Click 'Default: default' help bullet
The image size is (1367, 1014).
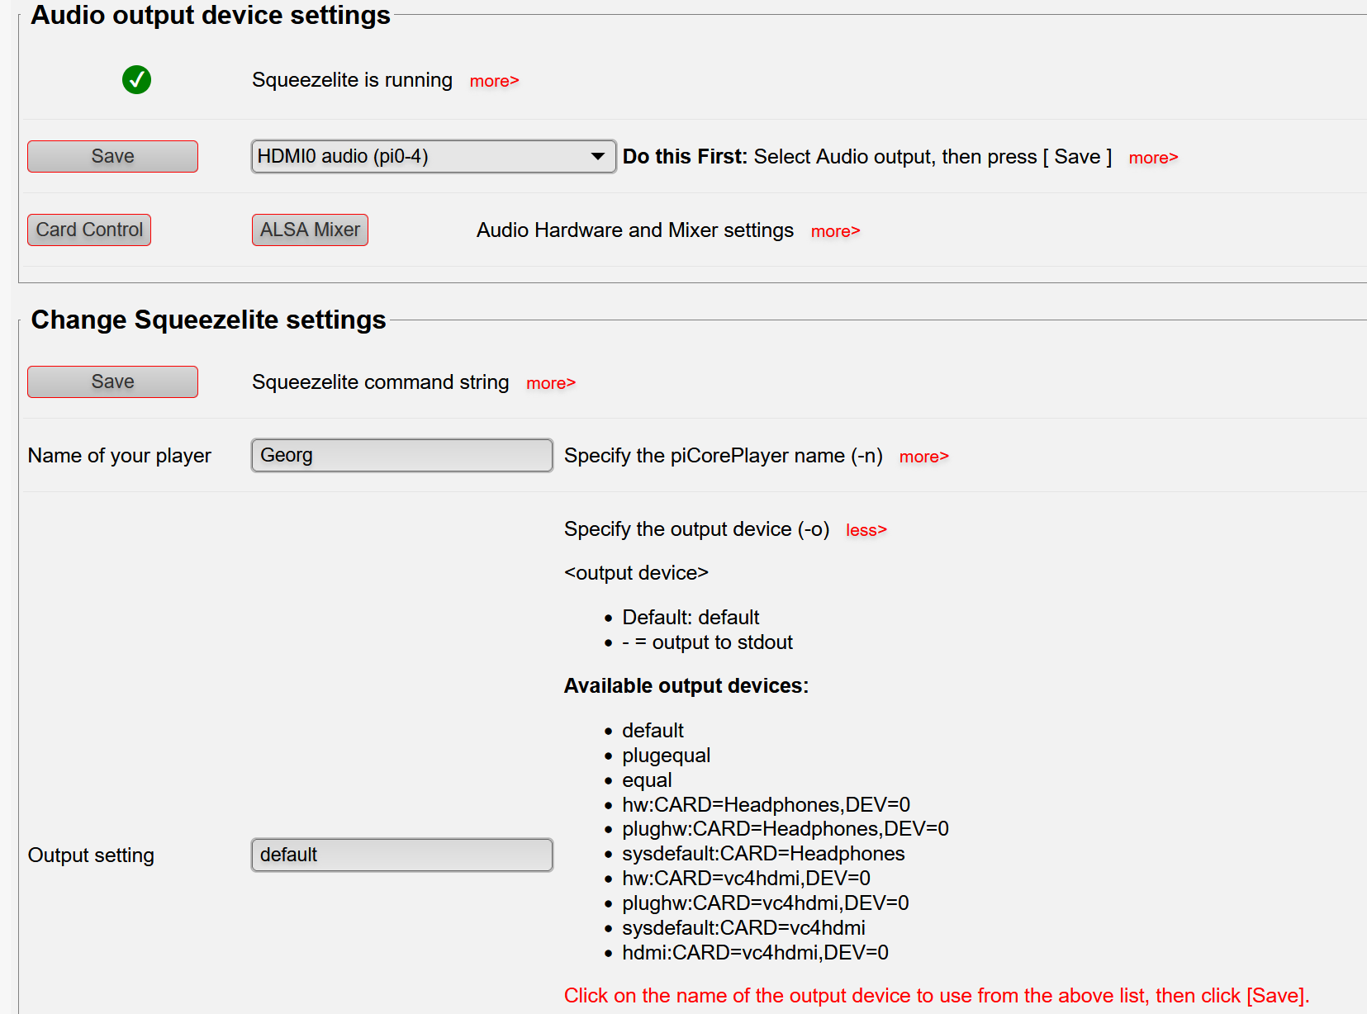[691, 618]
